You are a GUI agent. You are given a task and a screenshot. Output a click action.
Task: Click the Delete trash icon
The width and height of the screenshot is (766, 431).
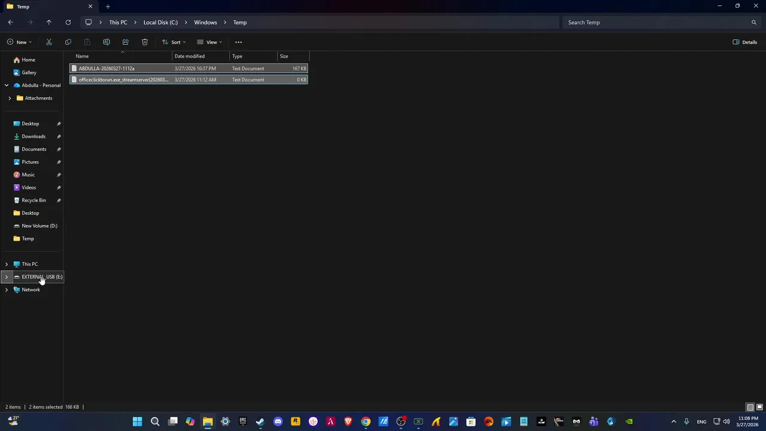coord(145,42)
